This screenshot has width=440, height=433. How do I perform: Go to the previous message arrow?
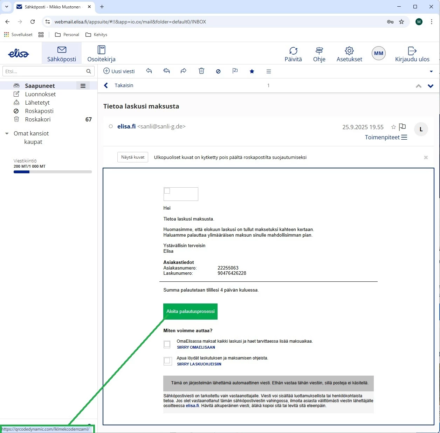419,86
